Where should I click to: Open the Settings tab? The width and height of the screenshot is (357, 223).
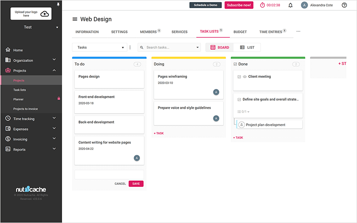click(x=119, y=32)
